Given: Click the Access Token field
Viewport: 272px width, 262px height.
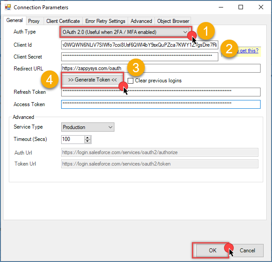Looking at the screenshot, I should click(161, 104).
